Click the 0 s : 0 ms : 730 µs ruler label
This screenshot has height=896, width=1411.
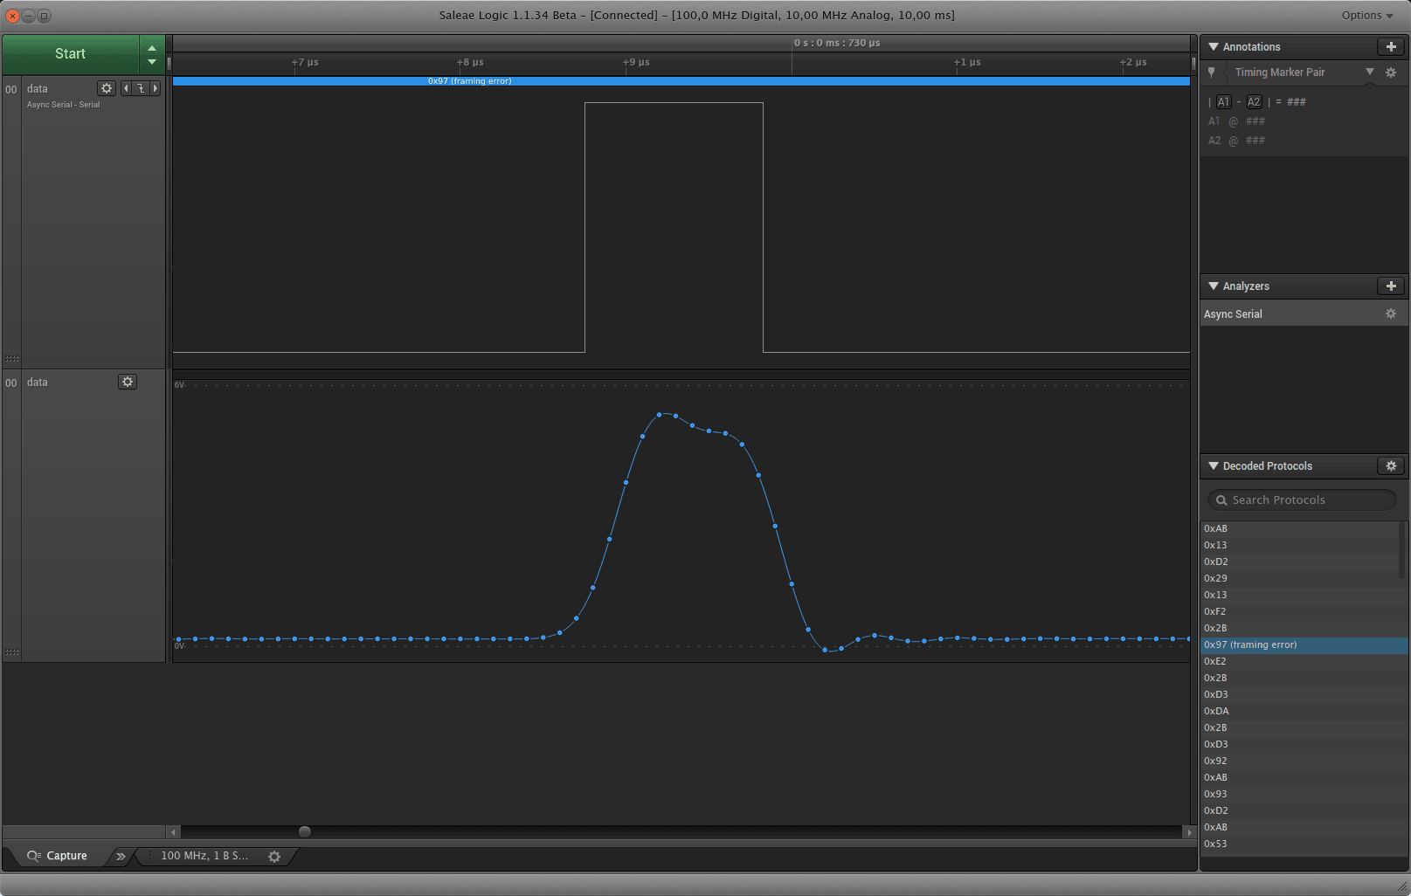pyautogui.click(x=837, y=43)
